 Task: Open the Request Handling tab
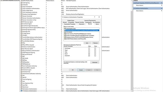79,22
